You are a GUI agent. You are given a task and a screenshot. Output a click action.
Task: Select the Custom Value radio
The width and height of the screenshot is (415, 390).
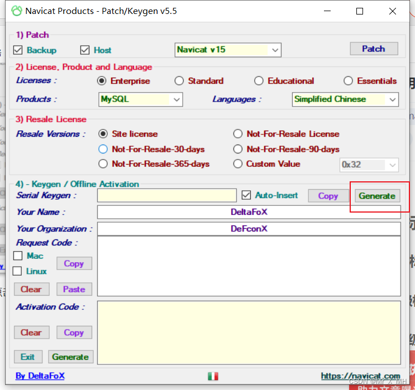pos(238,164)
